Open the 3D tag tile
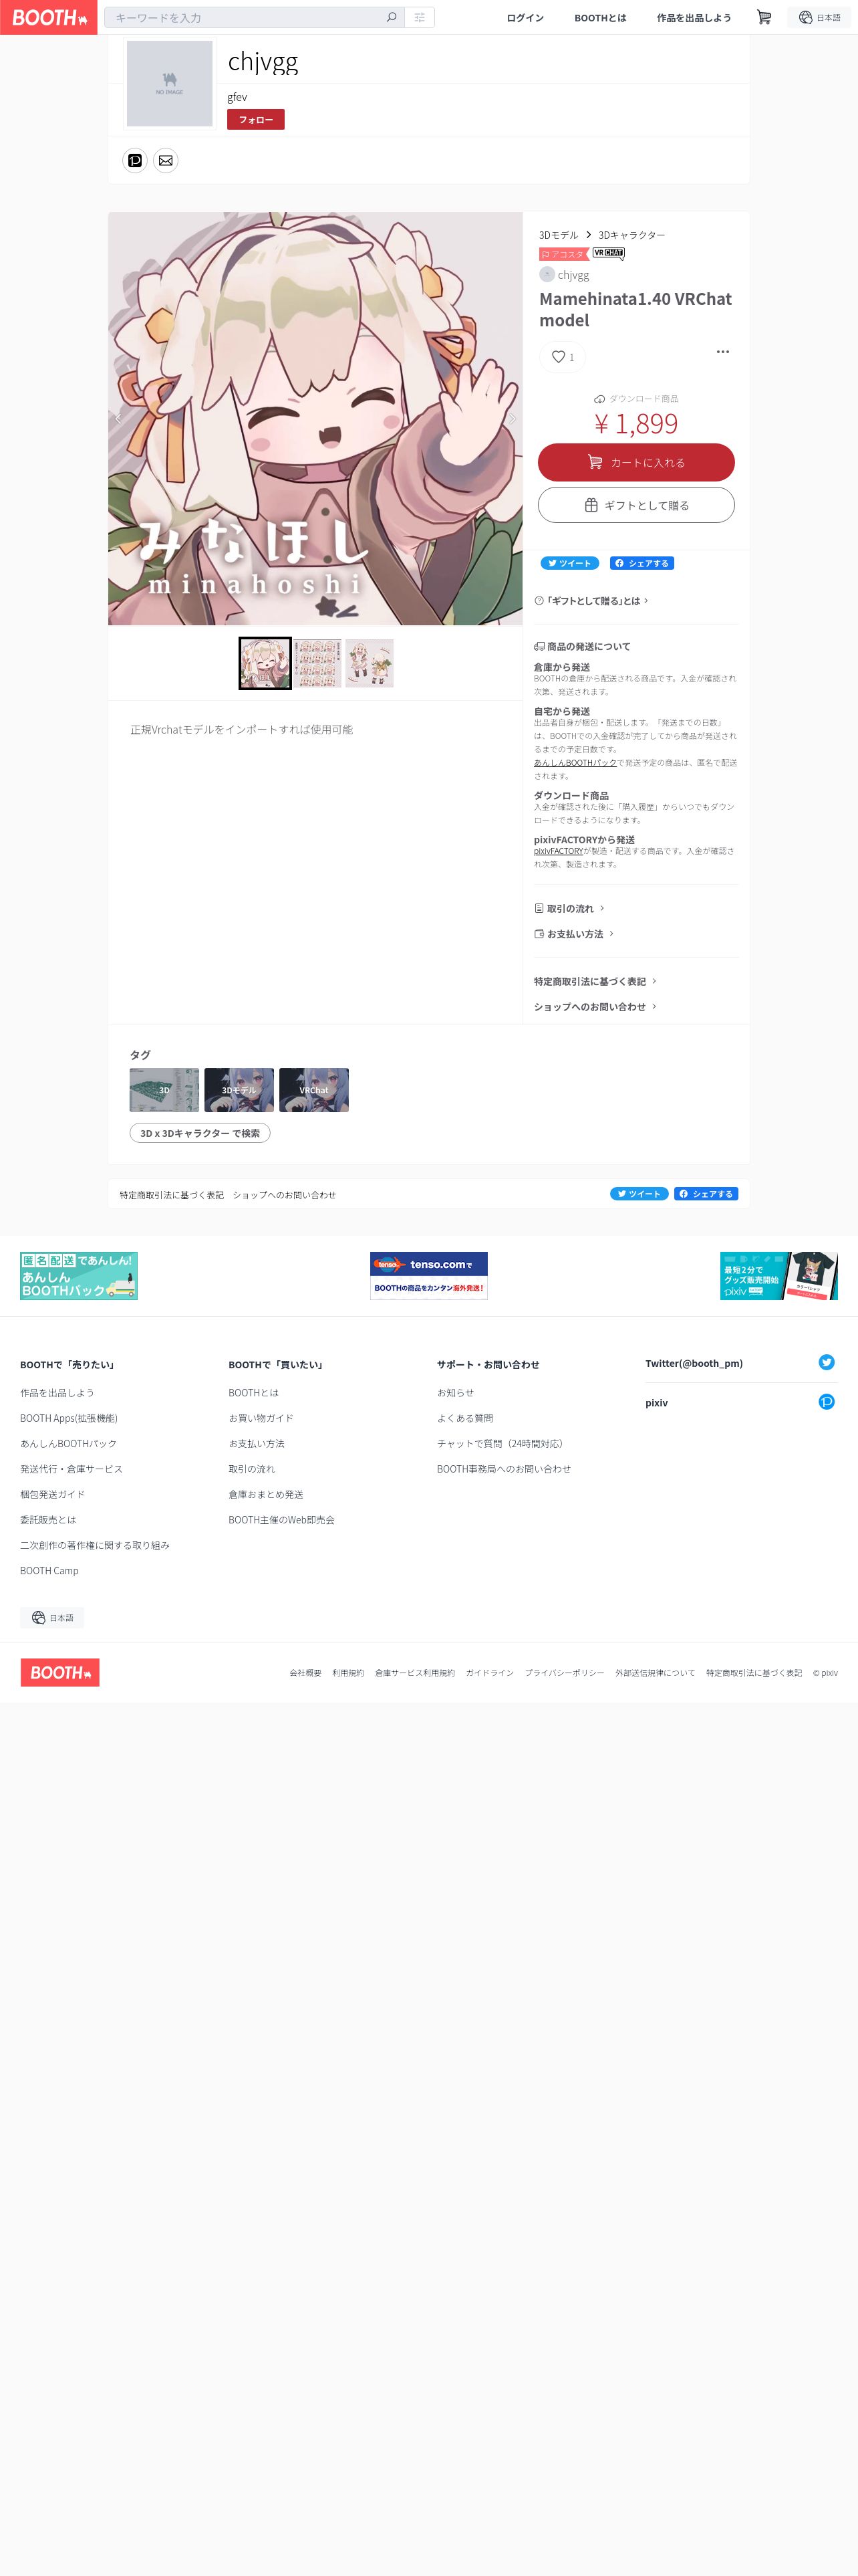 click(x=165, y=1090)
